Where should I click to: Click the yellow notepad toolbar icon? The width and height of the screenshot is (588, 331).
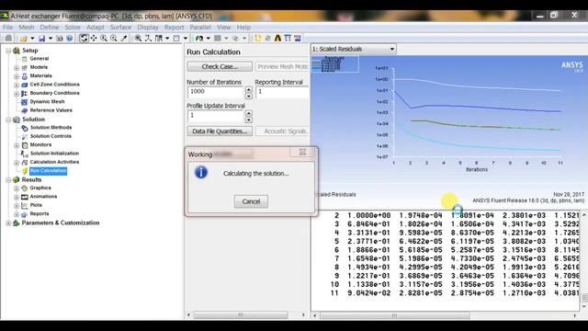pos(258,39)
